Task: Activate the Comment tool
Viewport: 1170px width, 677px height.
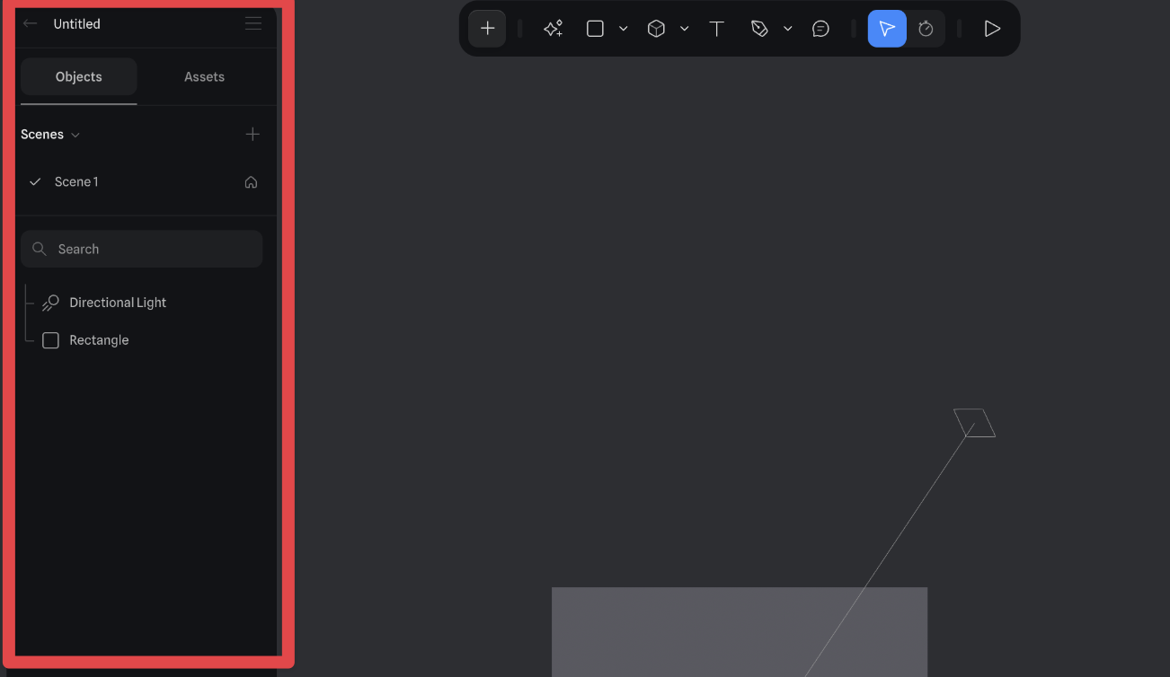Action: (x=820, y=29)
